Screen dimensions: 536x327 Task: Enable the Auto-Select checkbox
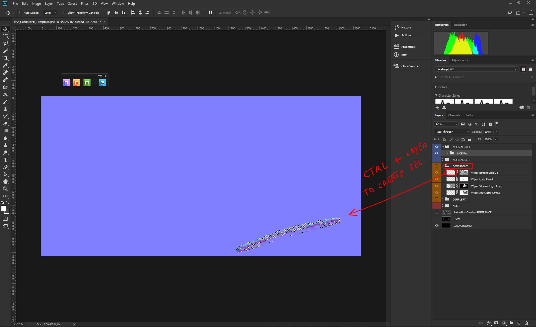tap(21, 13)
